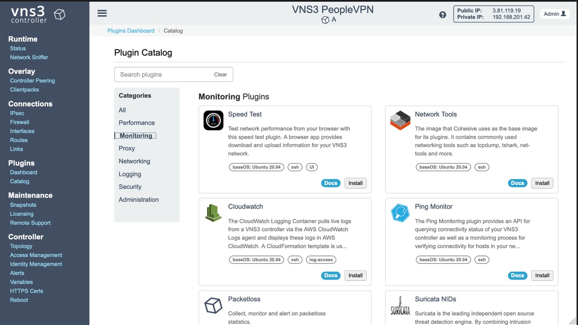Select the Security category
Viewport: 578px width, 325px height.
tap(130, 186)
